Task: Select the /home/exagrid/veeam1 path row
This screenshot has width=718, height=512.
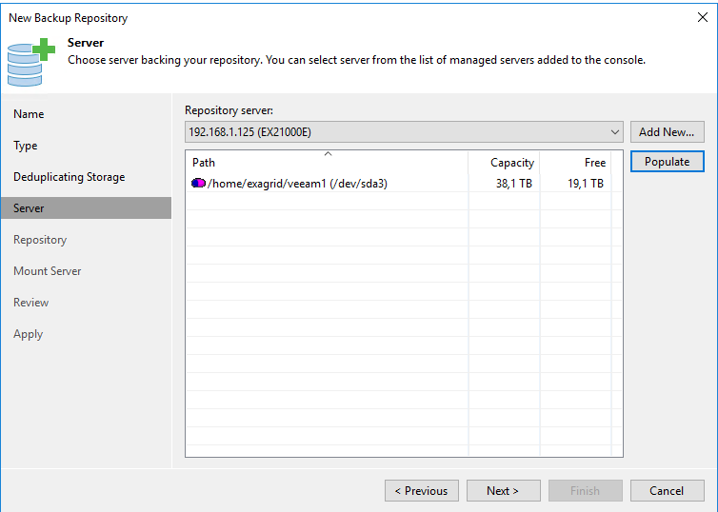Action: tap(398, 184)
